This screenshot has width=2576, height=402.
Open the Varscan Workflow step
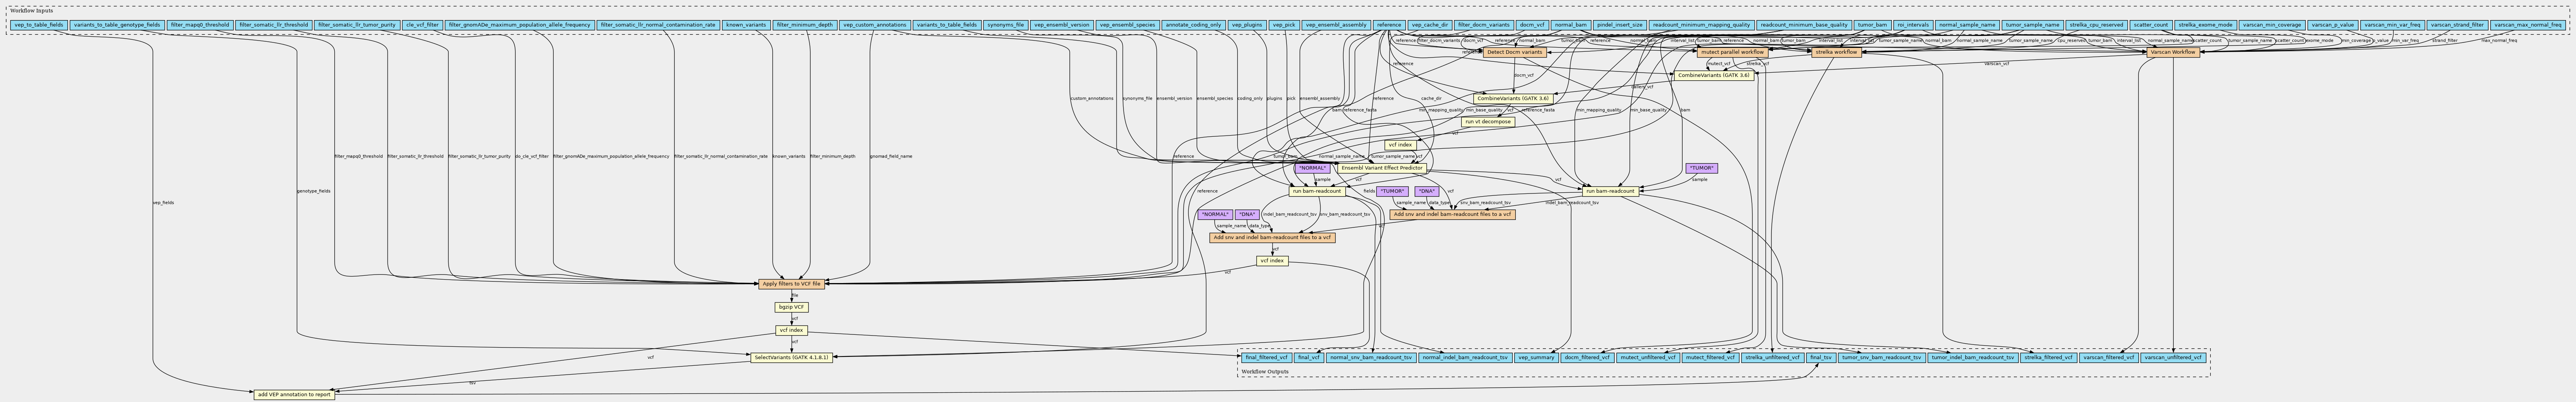2173,52
